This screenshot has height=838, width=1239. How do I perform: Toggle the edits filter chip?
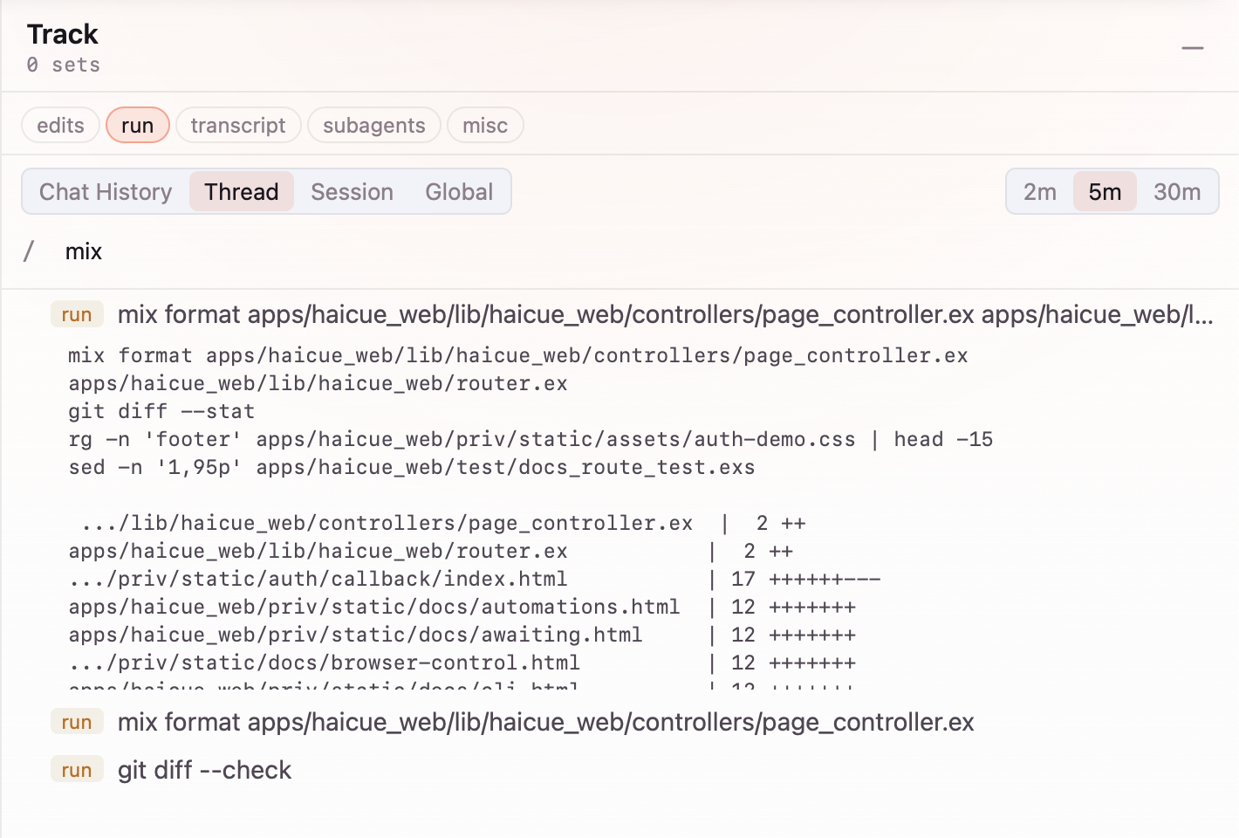pos(60,126)
